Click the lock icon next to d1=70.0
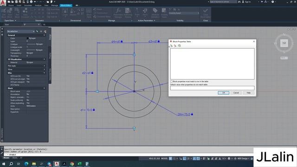Viewport: 297px width, 167px height. (x=94, y=109)
